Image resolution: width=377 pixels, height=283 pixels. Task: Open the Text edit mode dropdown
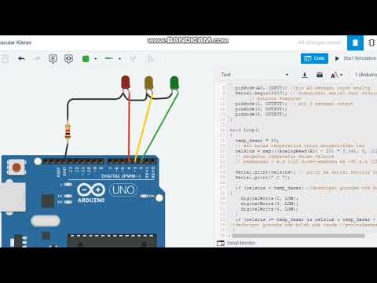tap(254, 75)
